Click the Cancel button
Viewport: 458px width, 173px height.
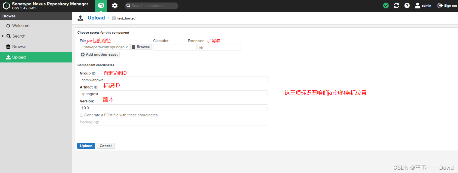(105, 146)
